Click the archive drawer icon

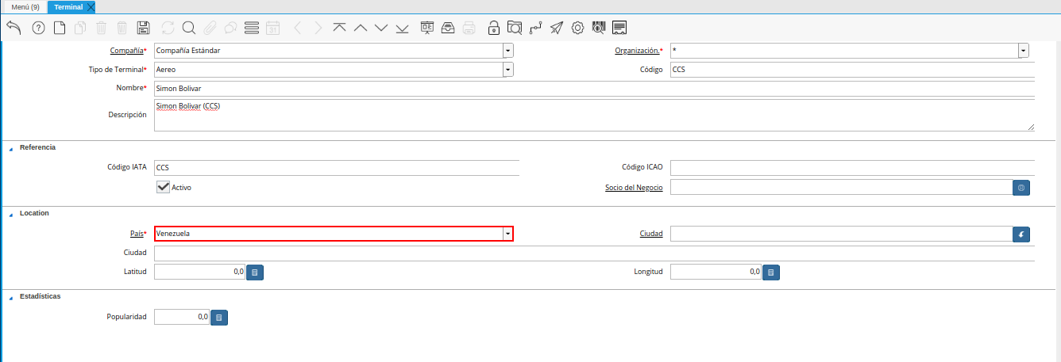448,28
